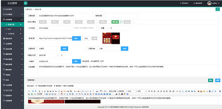Click the green refresh icon at top right
Viewport: 222px width, 109px height.
click(218, 9)
